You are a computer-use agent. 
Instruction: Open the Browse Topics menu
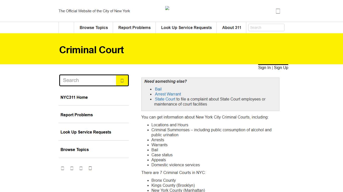click(x=93, y=27)
